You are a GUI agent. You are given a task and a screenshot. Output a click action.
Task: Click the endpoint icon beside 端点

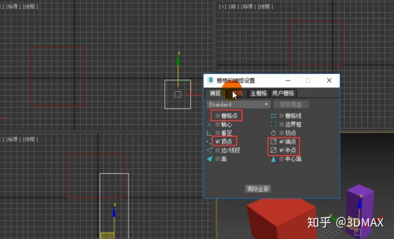click(x=273, y=142)
